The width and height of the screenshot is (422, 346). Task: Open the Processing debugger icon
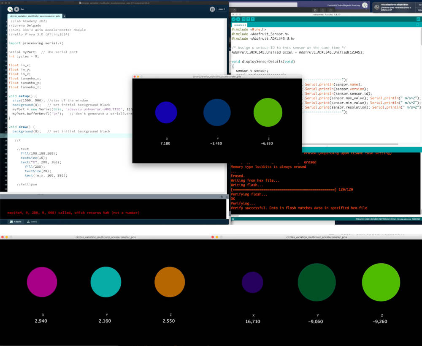point(212,9)
